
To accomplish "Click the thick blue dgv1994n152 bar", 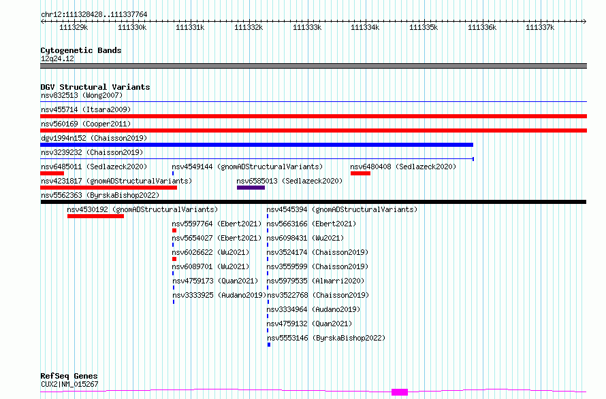I will (257, 145).
